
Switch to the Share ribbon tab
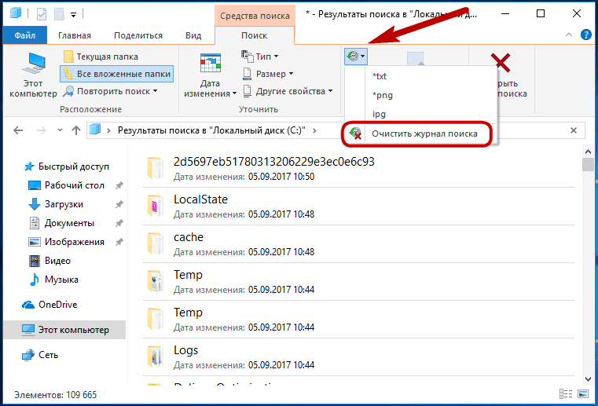(x=138, y=35)
